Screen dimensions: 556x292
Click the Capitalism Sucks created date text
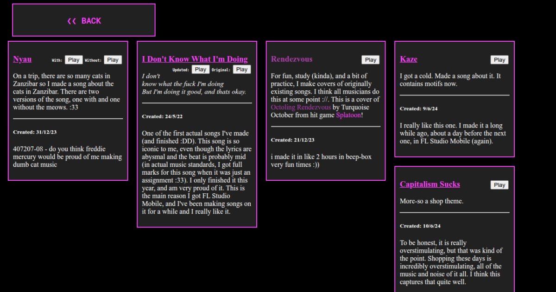point(420,226)
